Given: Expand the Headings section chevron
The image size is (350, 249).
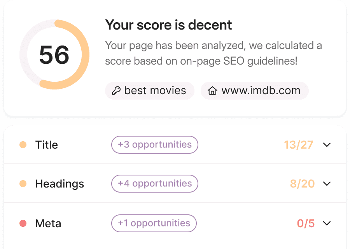Looking at the screenshot, I should (x=327, y=184).
